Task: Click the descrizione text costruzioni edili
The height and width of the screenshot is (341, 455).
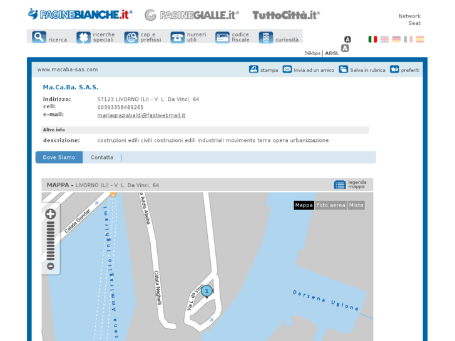Action: click(213, 140)
